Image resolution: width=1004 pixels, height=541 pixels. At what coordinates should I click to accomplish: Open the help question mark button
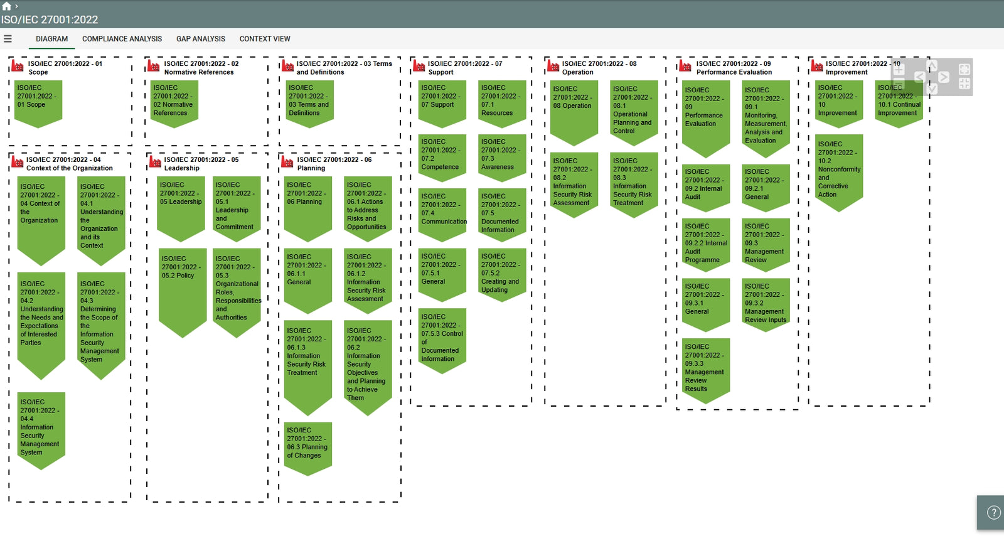coord(993,513)
